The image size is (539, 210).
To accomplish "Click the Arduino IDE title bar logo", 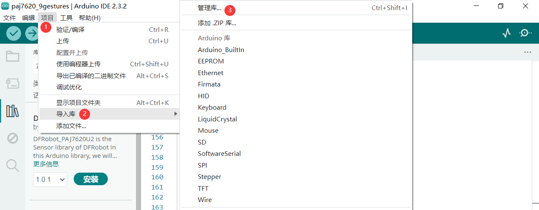I will point(5,6).
